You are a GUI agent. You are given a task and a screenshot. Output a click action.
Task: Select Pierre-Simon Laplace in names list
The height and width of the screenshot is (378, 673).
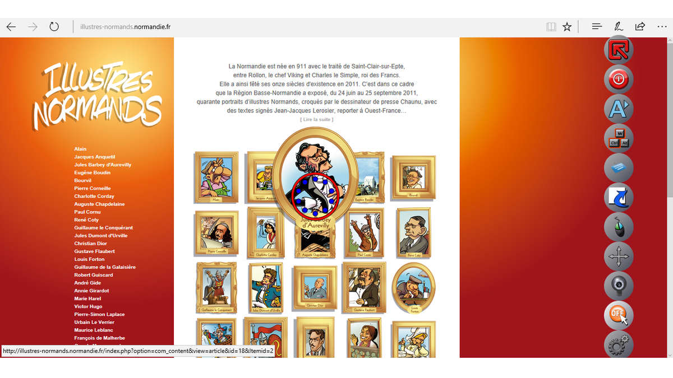99,314
